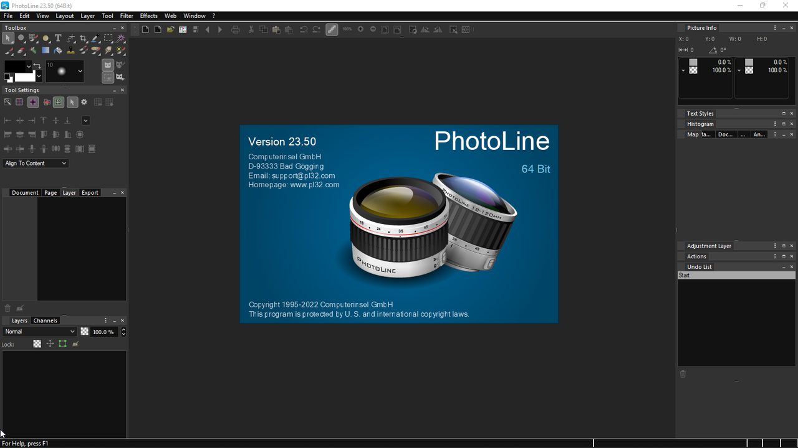Select the rectangular Marquee selection tool
Image resolution: width=798 pixels, height=448 pixels.
coord(108,38)
